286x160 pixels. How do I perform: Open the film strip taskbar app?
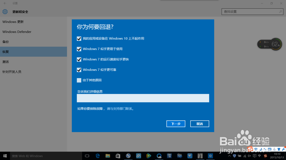[x=169, y=156]
